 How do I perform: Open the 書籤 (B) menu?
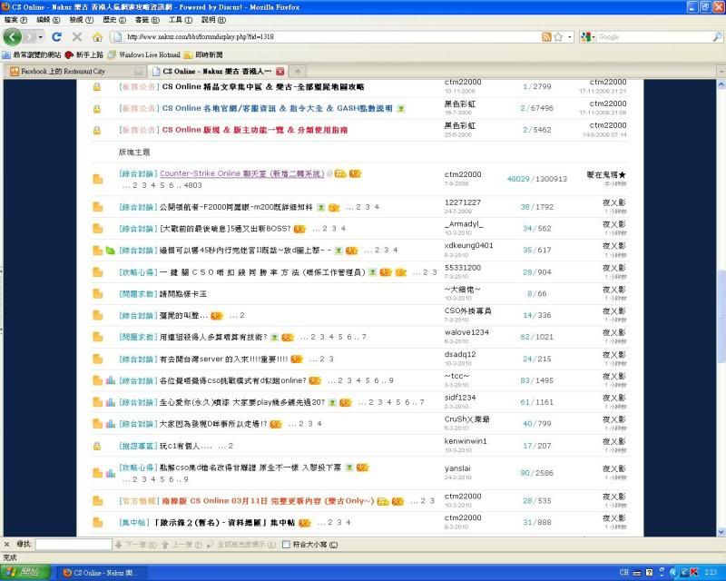[147, 20]
